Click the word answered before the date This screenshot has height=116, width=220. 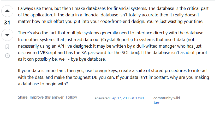102,98
